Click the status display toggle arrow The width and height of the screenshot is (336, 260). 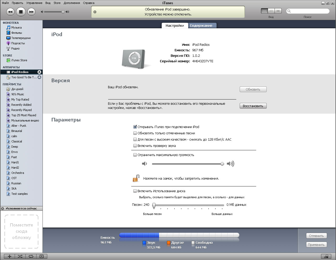tap(95, 12)
